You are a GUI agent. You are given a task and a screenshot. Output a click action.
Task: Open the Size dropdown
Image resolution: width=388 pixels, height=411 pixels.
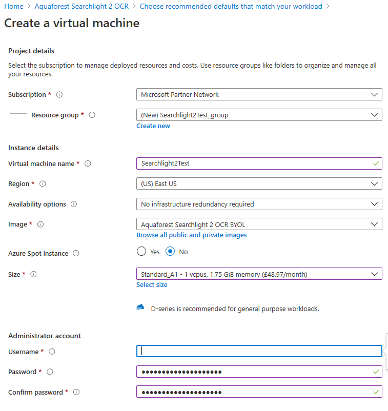pyautogui.click(x=259, y=274)
